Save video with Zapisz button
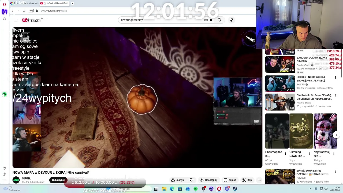The image size is (343, 193). (230, 180)
